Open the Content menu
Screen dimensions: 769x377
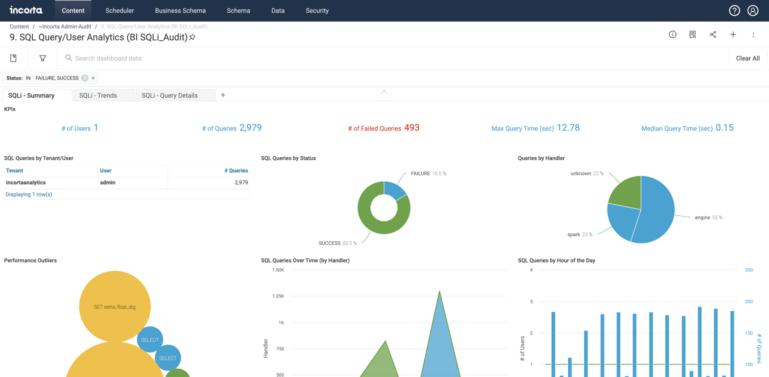click(73, 11)
